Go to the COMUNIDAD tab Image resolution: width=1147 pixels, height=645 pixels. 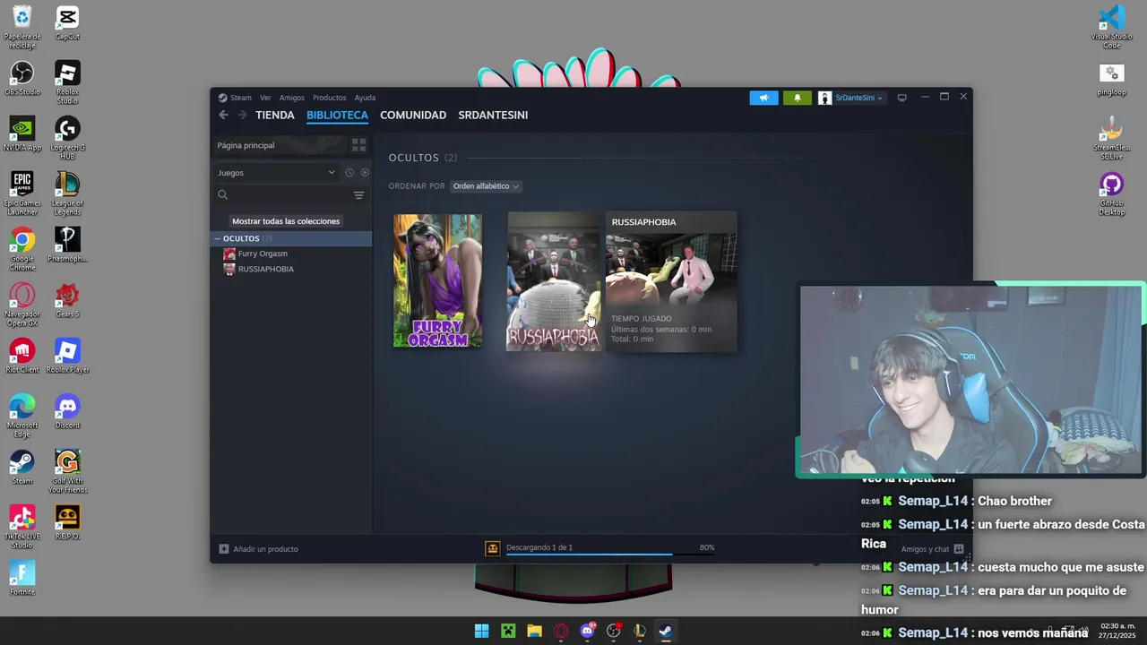pos(413,115)
